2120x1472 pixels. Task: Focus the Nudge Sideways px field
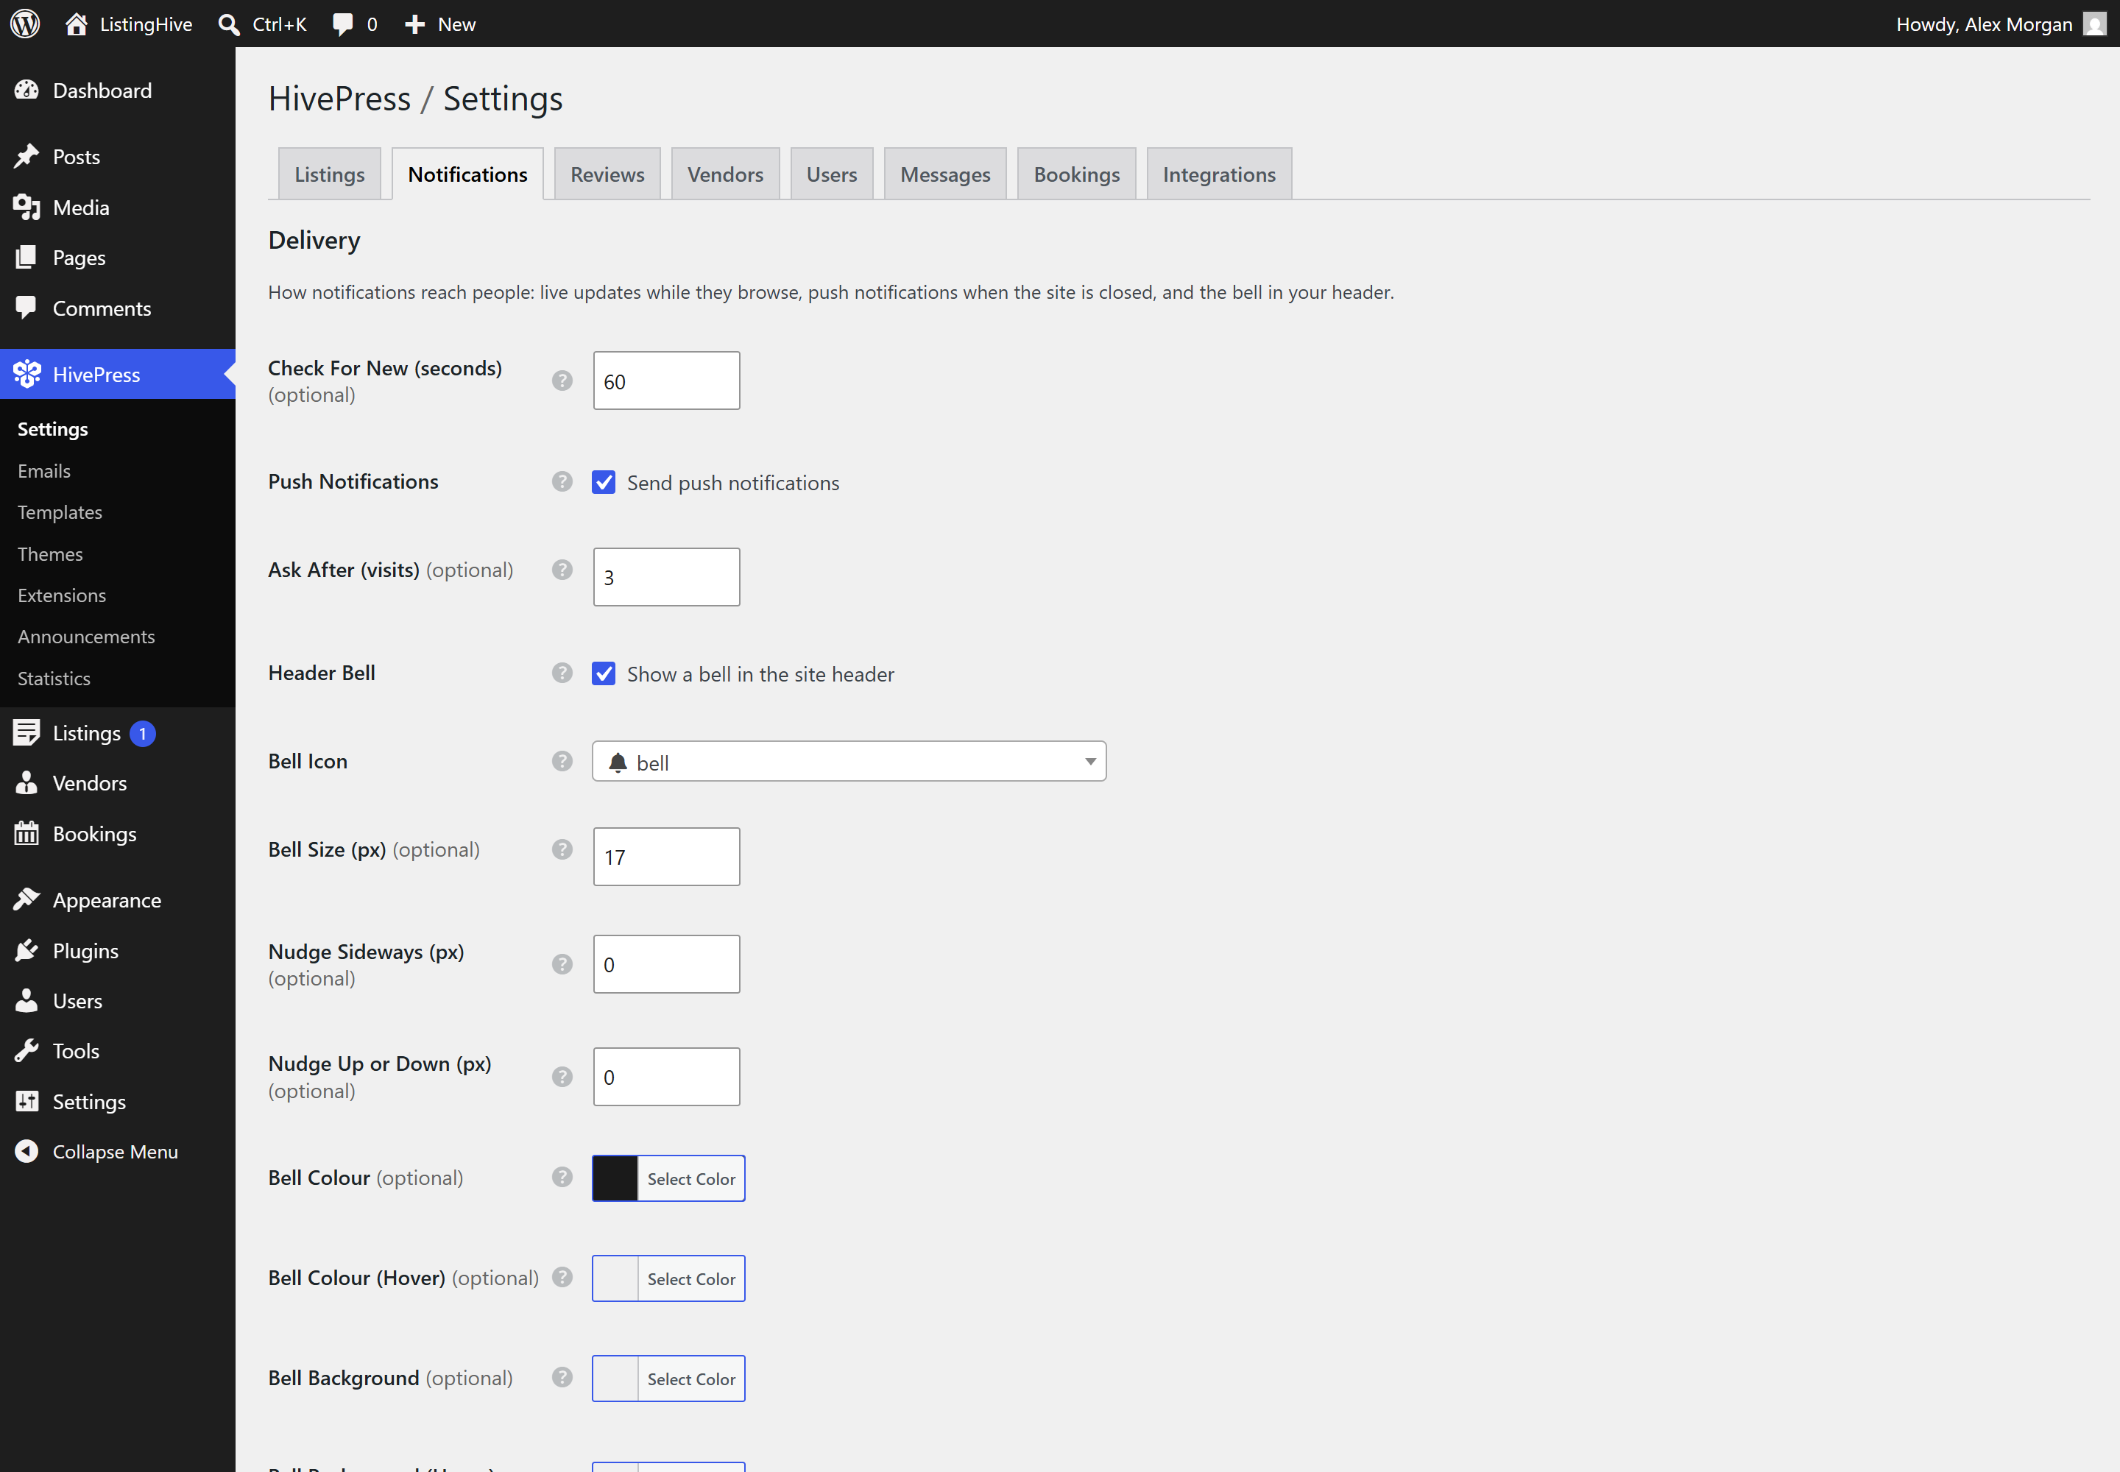click(666, 965)
